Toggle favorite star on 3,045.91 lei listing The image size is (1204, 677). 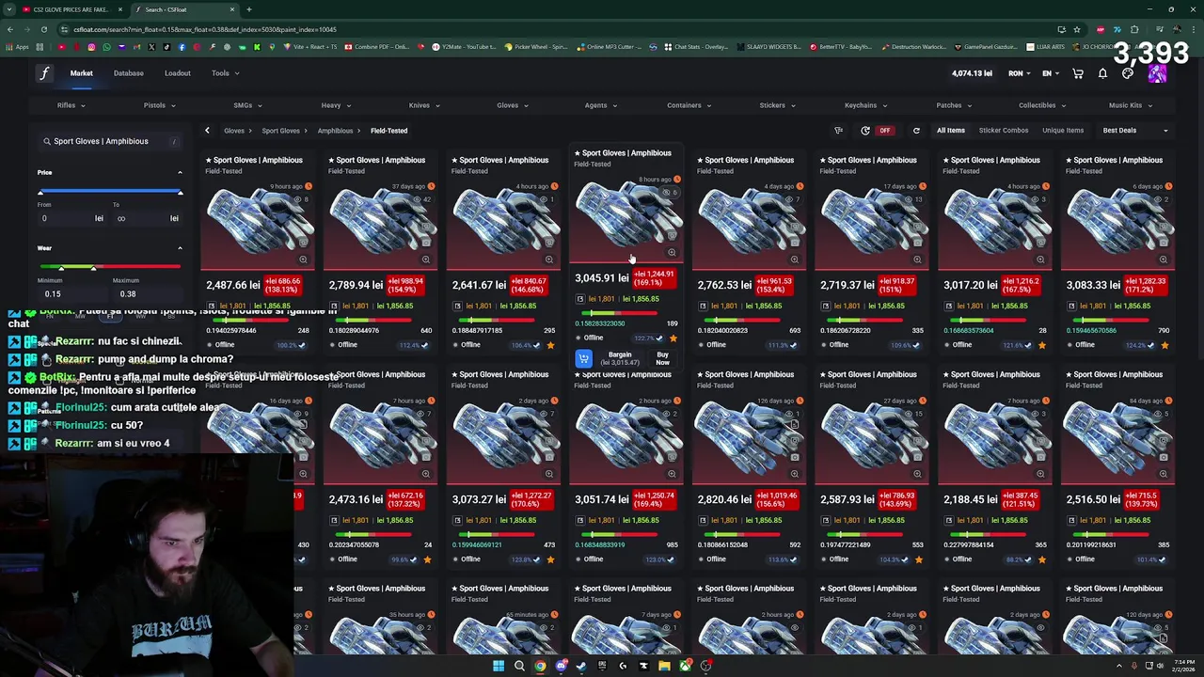coord(673,338)
